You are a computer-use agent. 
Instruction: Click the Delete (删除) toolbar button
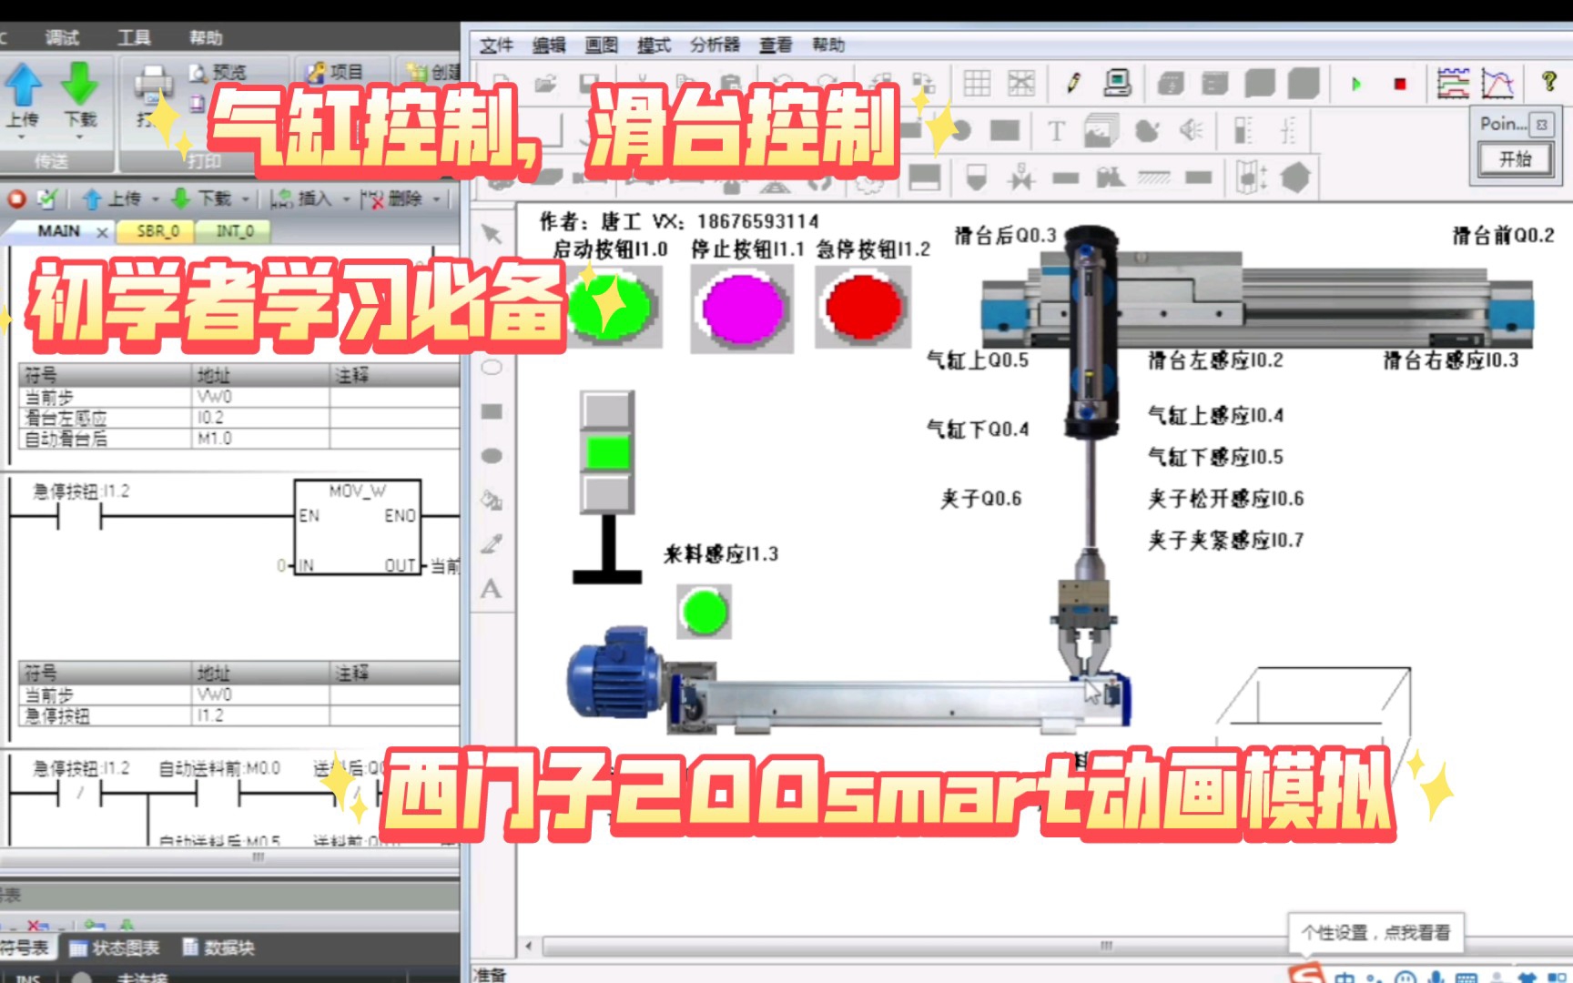click(391, 198)
